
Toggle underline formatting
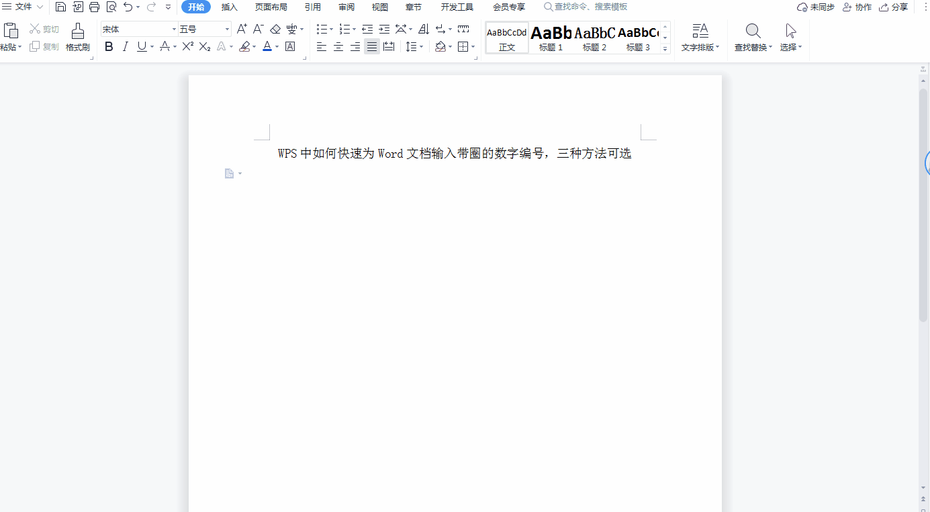(x=142, y=46)
